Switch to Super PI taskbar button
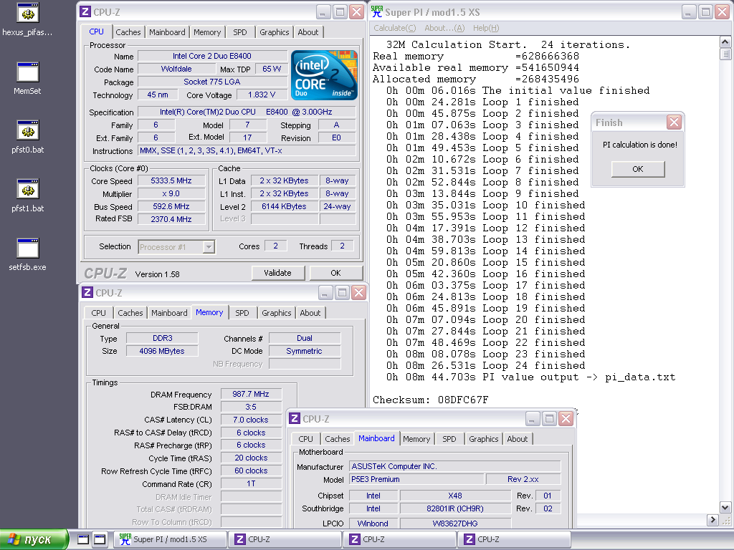The image size is (734, 550). click(171, 539)
